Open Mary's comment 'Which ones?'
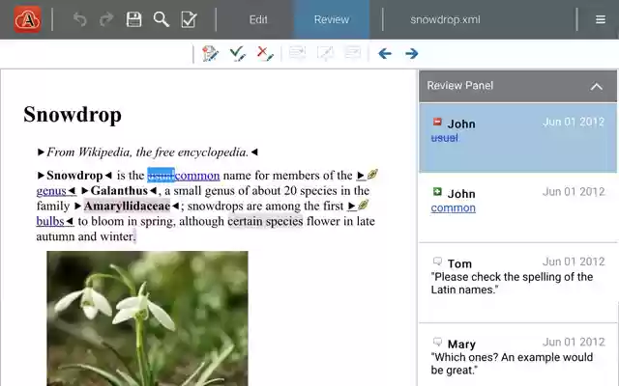The image size is (619, 386). [518, 356]
